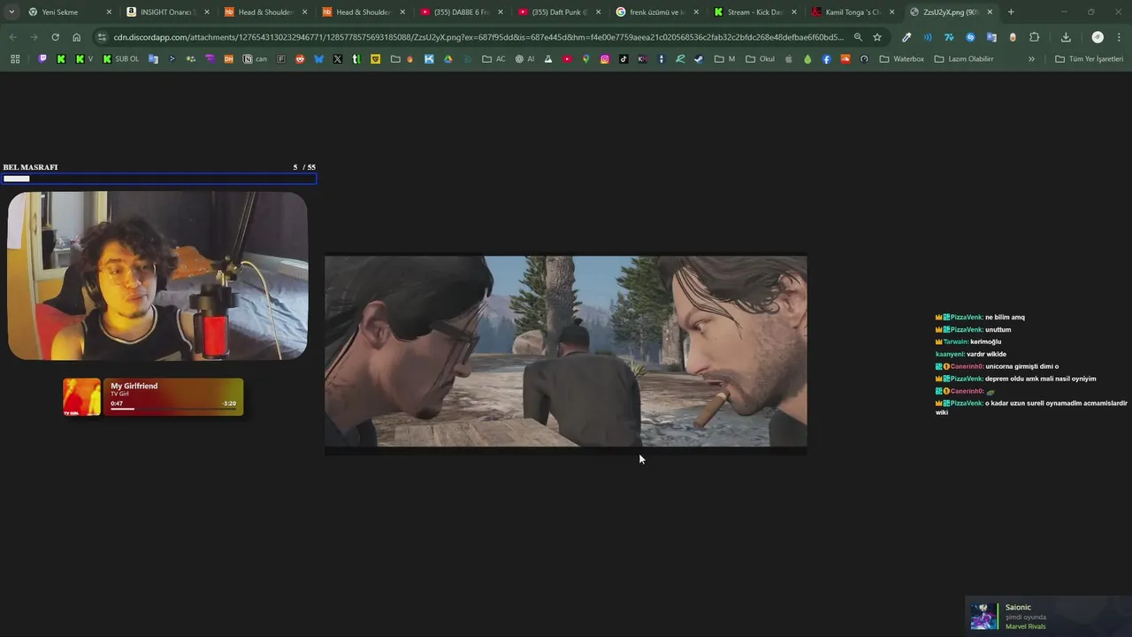Open the Reddit bookmark icon
1132x637 pixels.
pyautogui.click(x=300, y=59)
